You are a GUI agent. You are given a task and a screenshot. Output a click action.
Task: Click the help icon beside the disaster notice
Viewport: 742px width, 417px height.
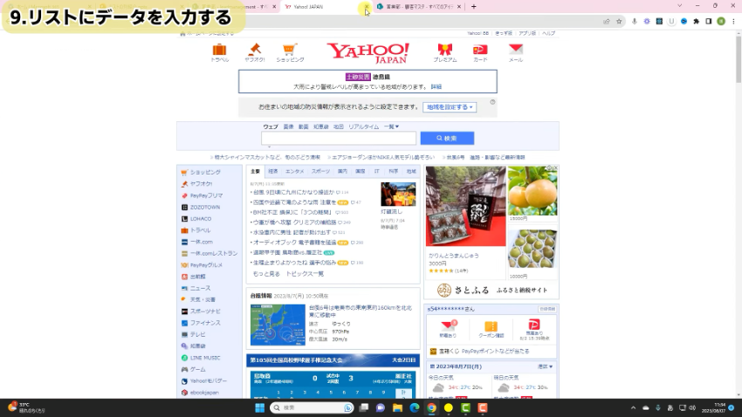[492, 102]
